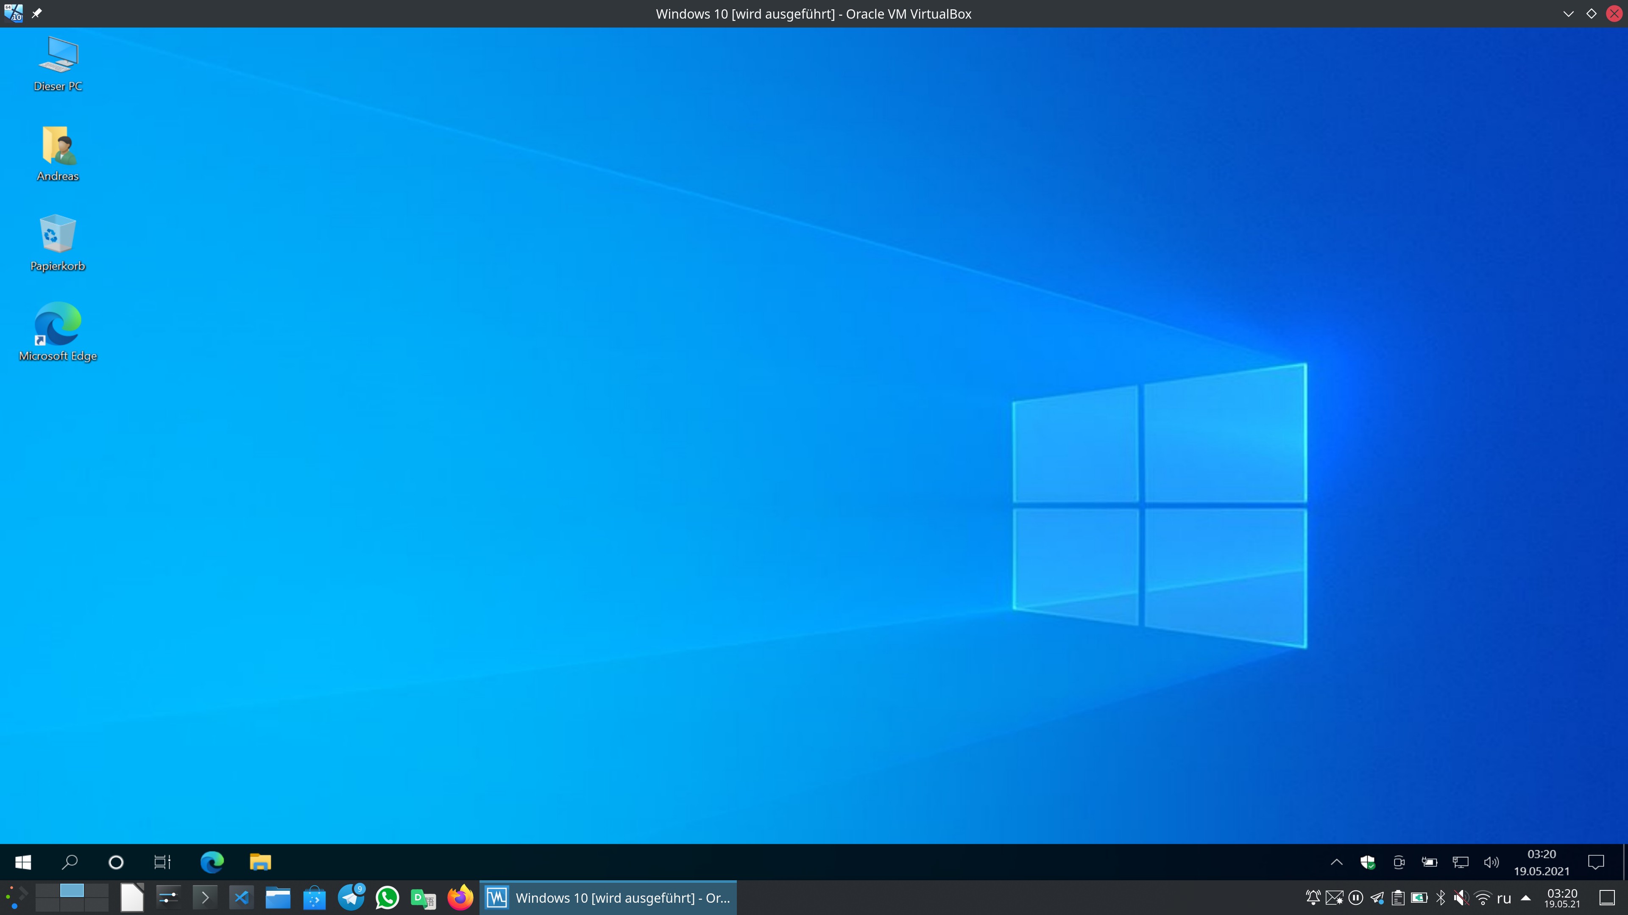The height and width of the screenshot is (915, 1628).
Task: Open Dolphin file manager in host panel
Action: (x=278, y=898)
